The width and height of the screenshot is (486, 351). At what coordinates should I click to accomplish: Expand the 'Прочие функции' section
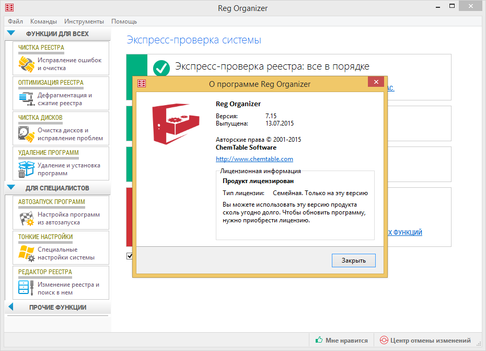click(11, 307)
